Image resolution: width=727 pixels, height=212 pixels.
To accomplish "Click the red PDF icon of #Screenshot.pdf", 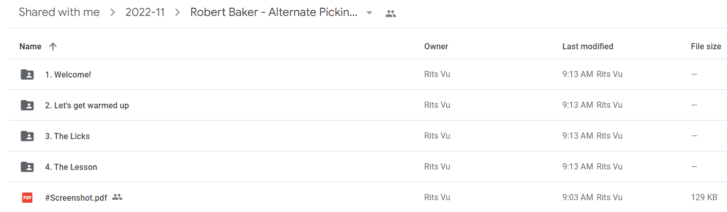I will 27,197.
